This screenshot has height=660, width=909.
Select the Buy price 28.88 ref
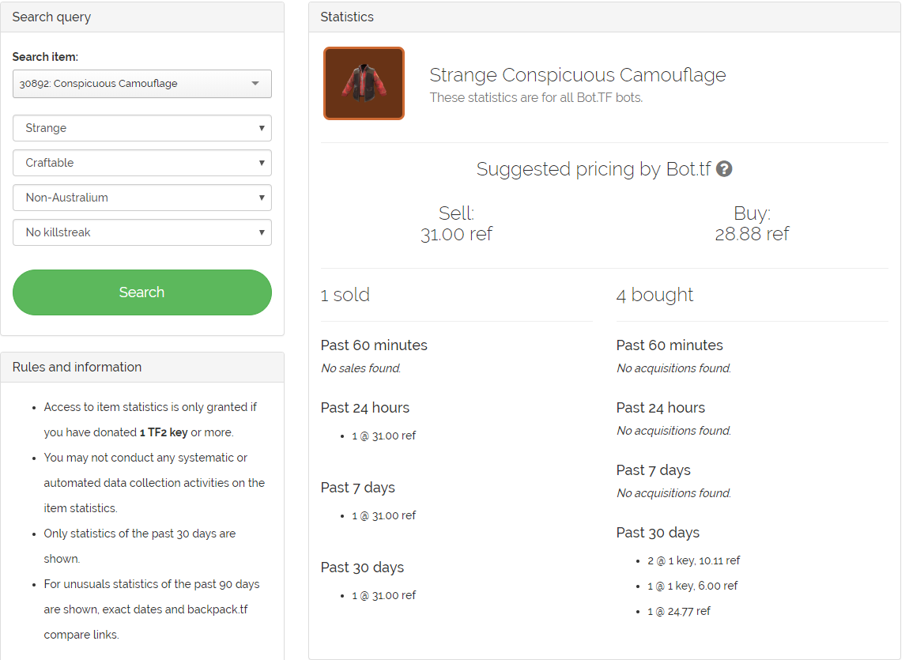[752, 234]
